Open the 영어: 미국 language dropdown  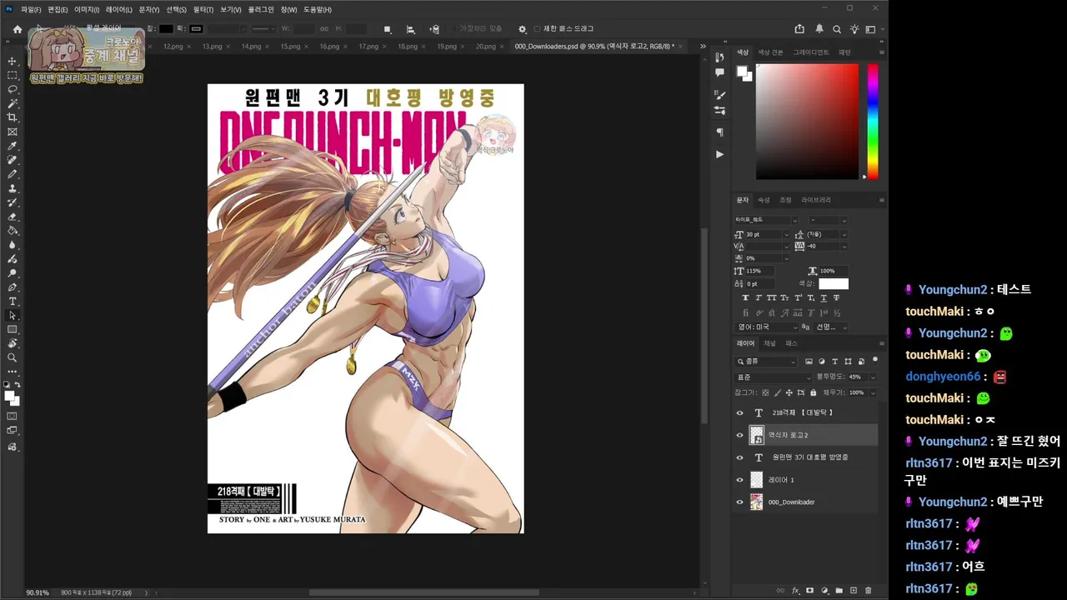[x=765, y=327]
